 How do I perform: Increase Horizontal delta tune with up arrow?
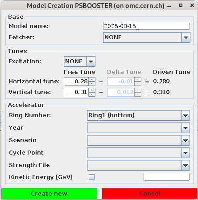click(138, 79)
